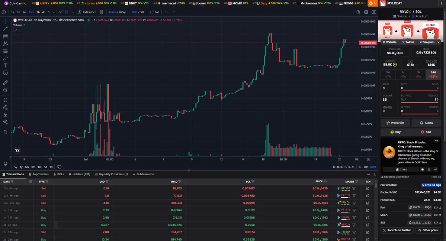The height and width of the screenshot is (241, 446).
Task: Open the MYLO column filter
Action: [x=180, y=182]
